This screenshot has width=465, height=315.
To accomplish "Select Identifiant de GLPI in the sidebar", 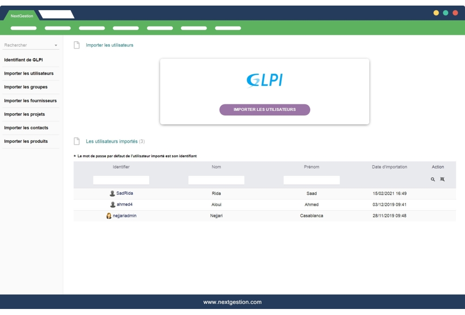I will [23, 60].
